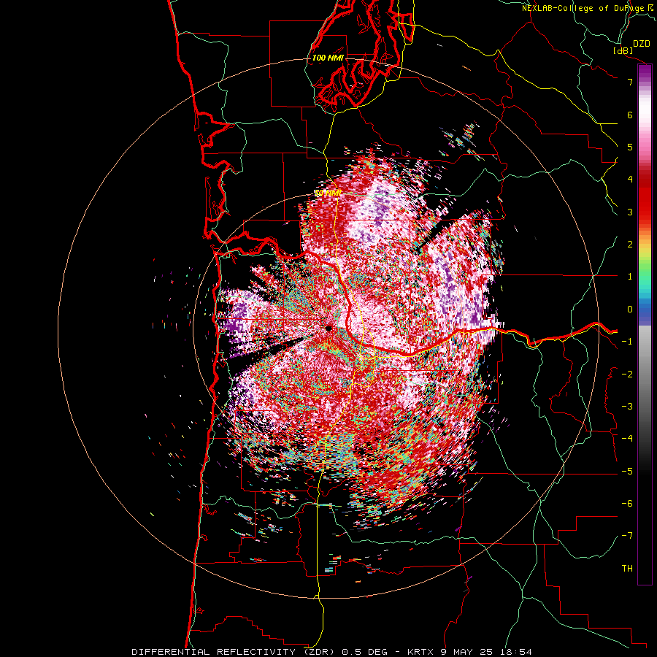Click the color scale value -2

pos(627,374)
